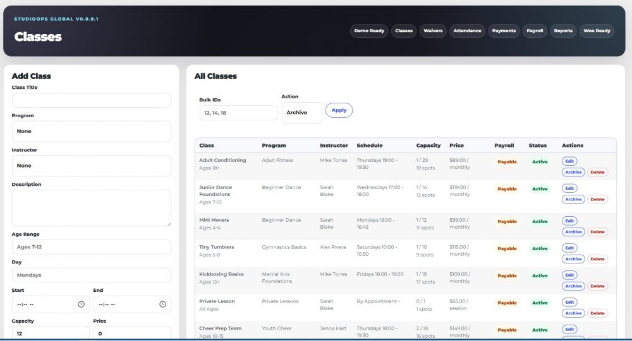The image size is (632, 341).
Task: Click the Capacity column header
Action: [428, 146]
